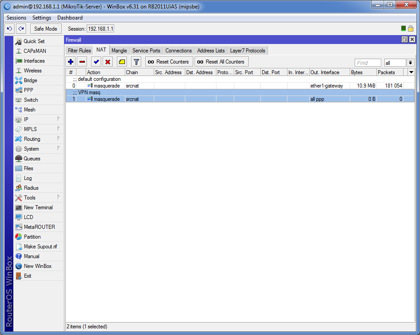Screen dimensions: 420x335
Task: Click the redo arrow icon
Action: click(x=21, y=28)
